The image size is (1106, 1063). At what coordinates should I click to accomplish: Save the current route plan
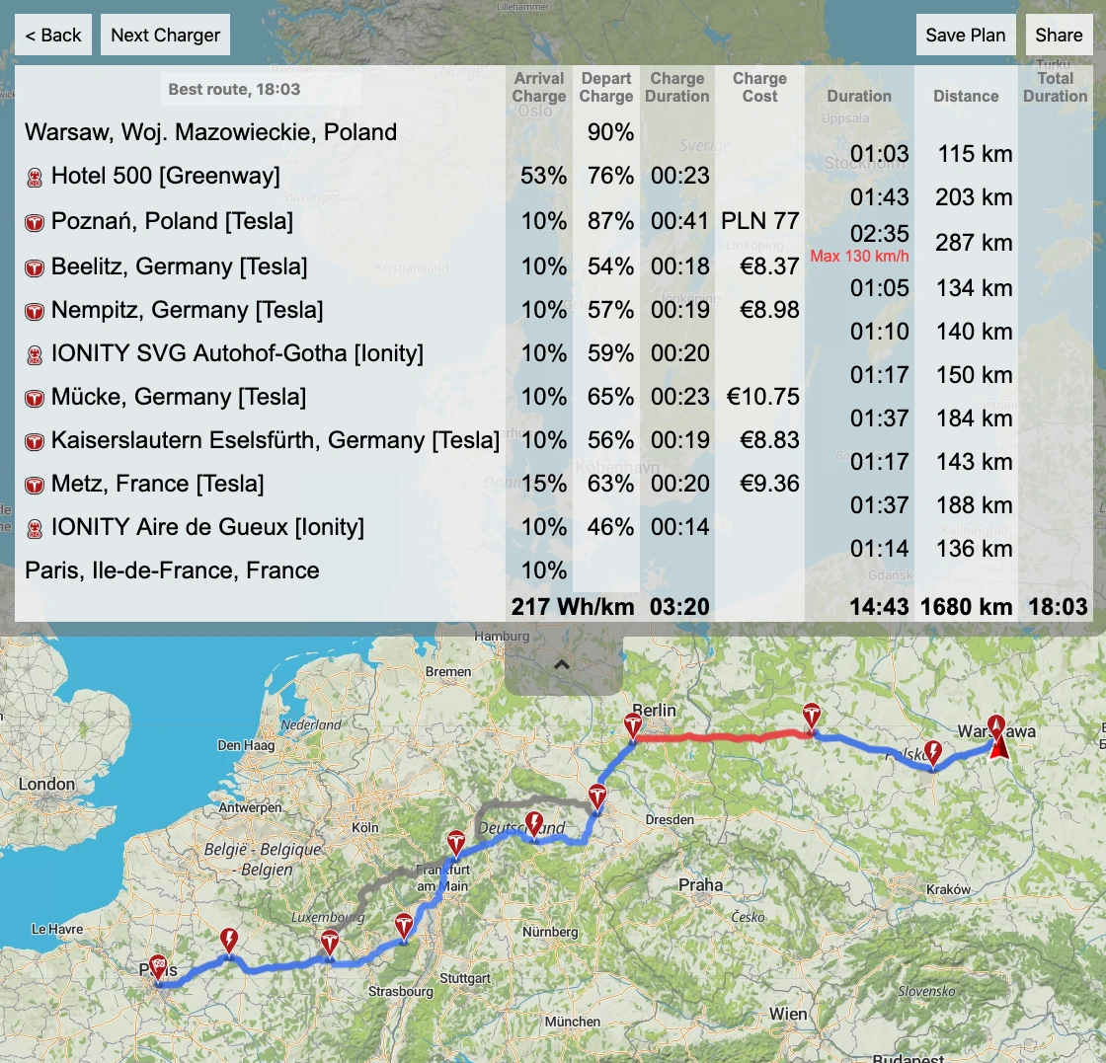pyautogui.click(x=966, y=35)
